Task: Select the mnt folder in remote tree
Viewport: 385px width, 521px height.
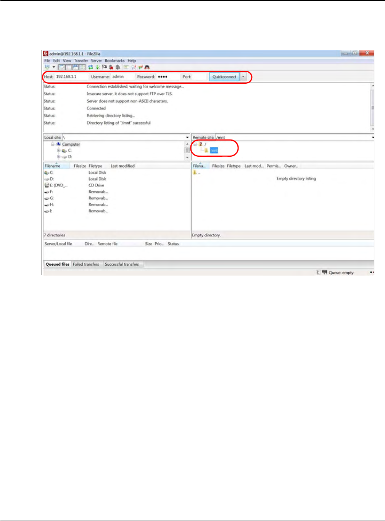Action: tap(214, 151)
